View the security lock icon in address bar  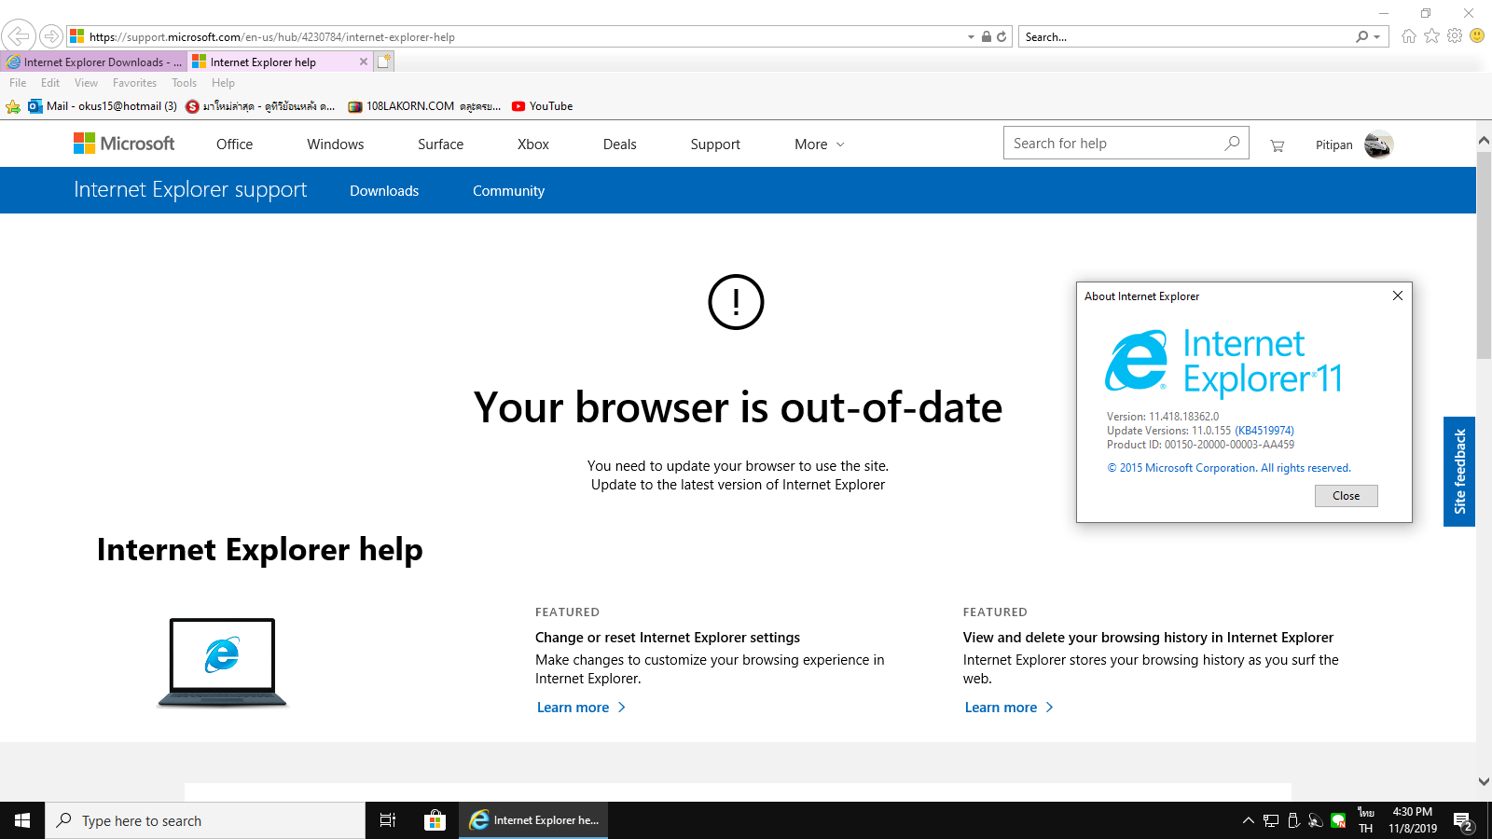[x=986, y=36]
